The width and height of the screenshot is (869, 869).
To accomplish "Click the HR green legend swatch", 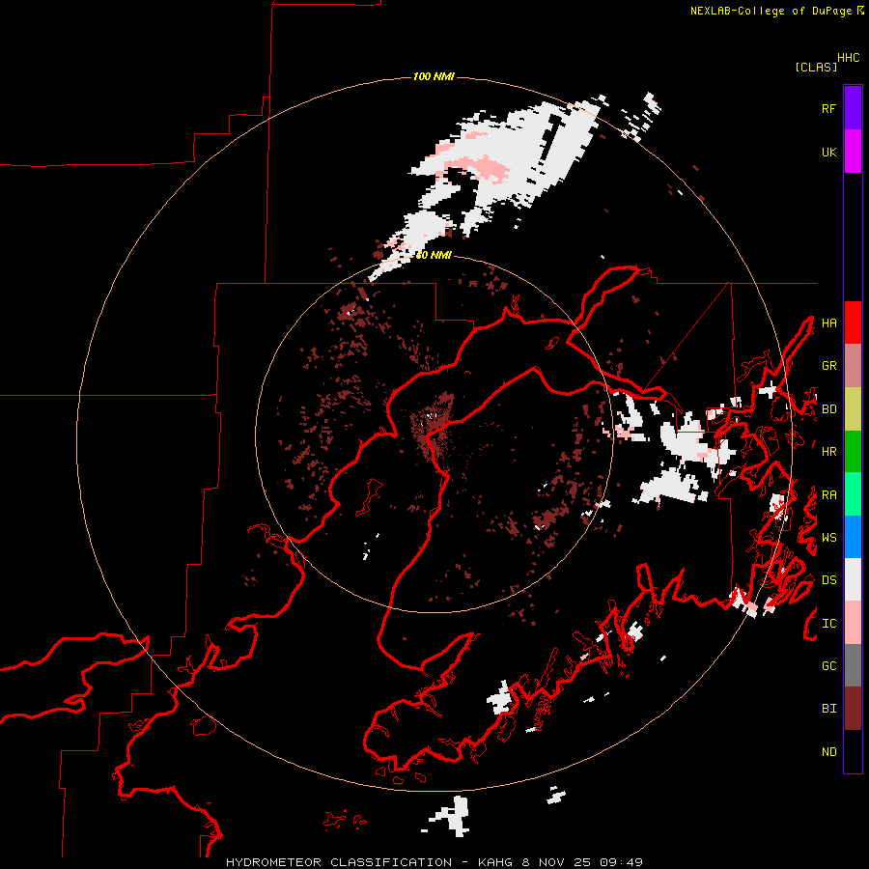I will [853, 451].
